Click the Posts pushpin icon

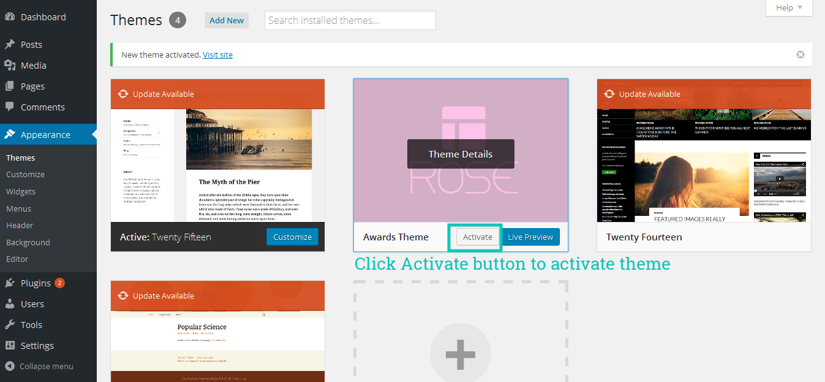pyautogui.click(x=10, y=44)
